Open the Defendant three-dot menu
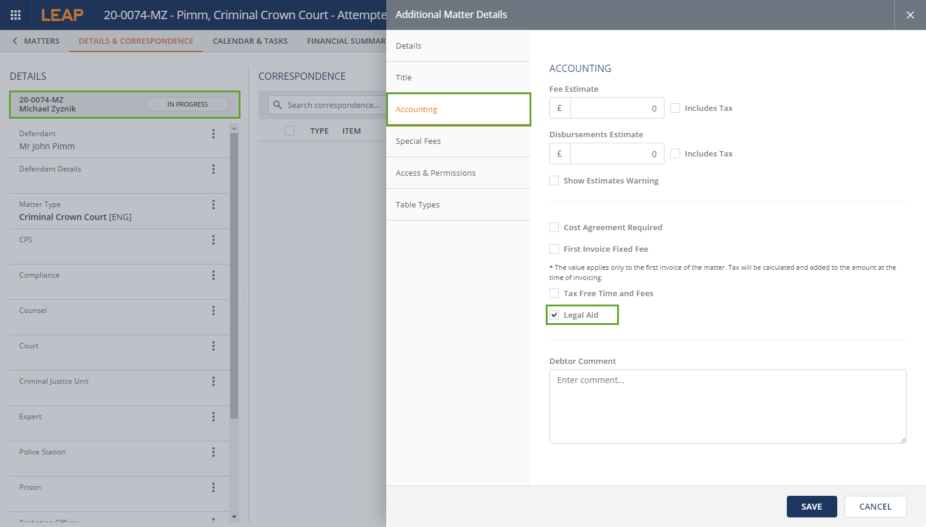926x527 pixels. click(x=213, y=134)
